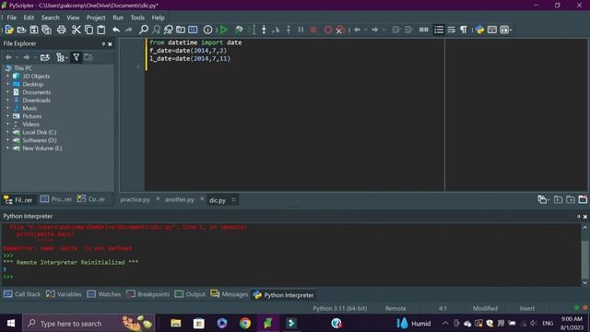590x332 pixels.
Task: Click the Copy toolbar icon
Action: (88, 30)
